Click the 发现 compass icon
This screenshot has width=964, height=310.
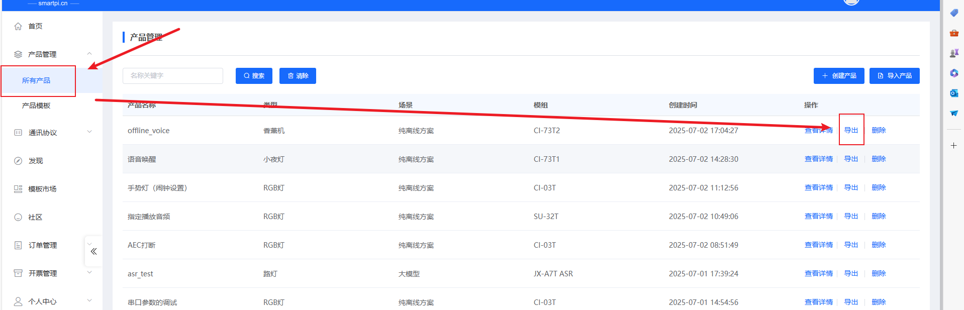18,161
